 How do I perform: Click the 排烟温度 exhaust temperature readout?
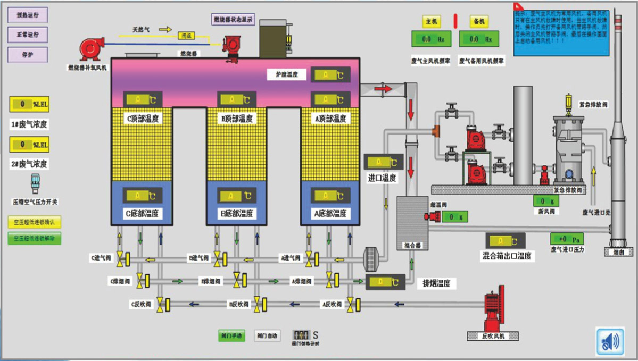tap(385, 282)
